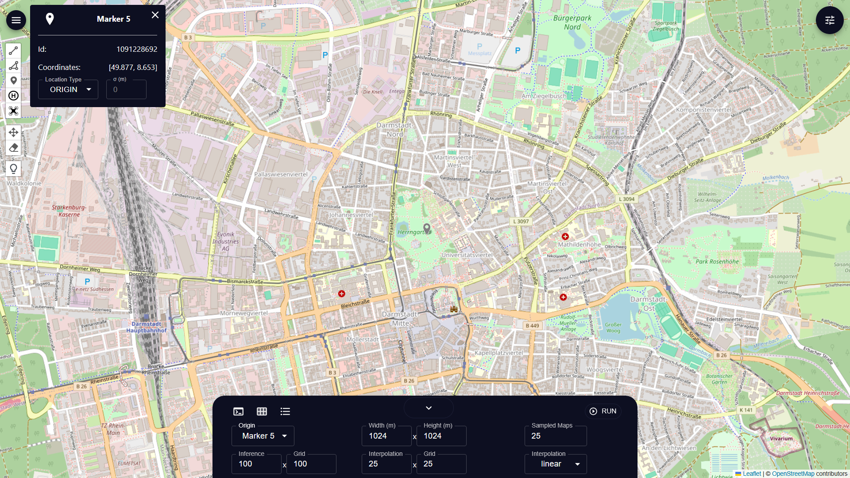Switch to the console view tab

point(238,412)
